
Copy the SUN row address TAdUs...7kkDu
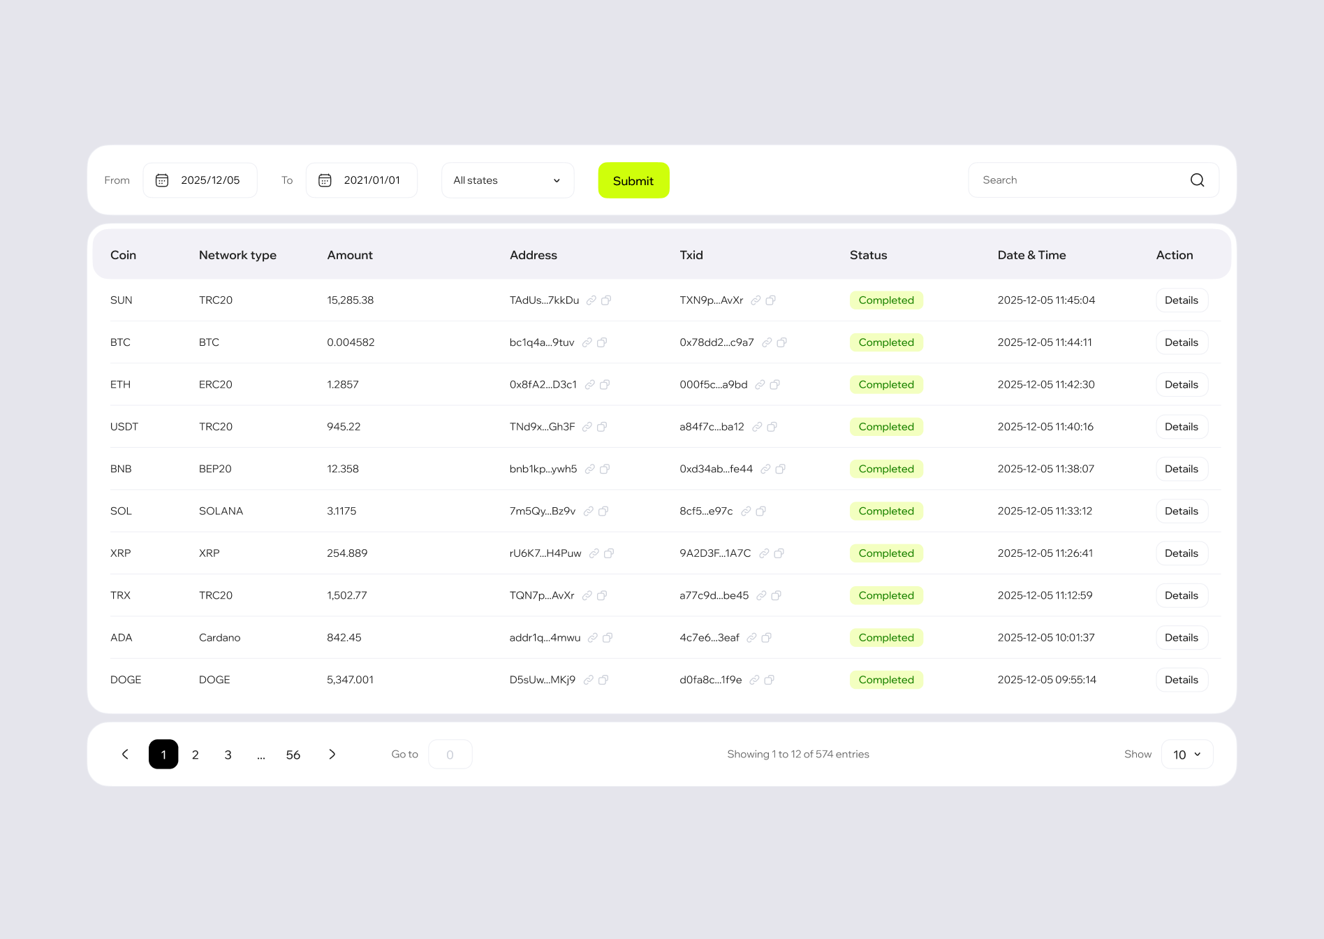[606, 300]
